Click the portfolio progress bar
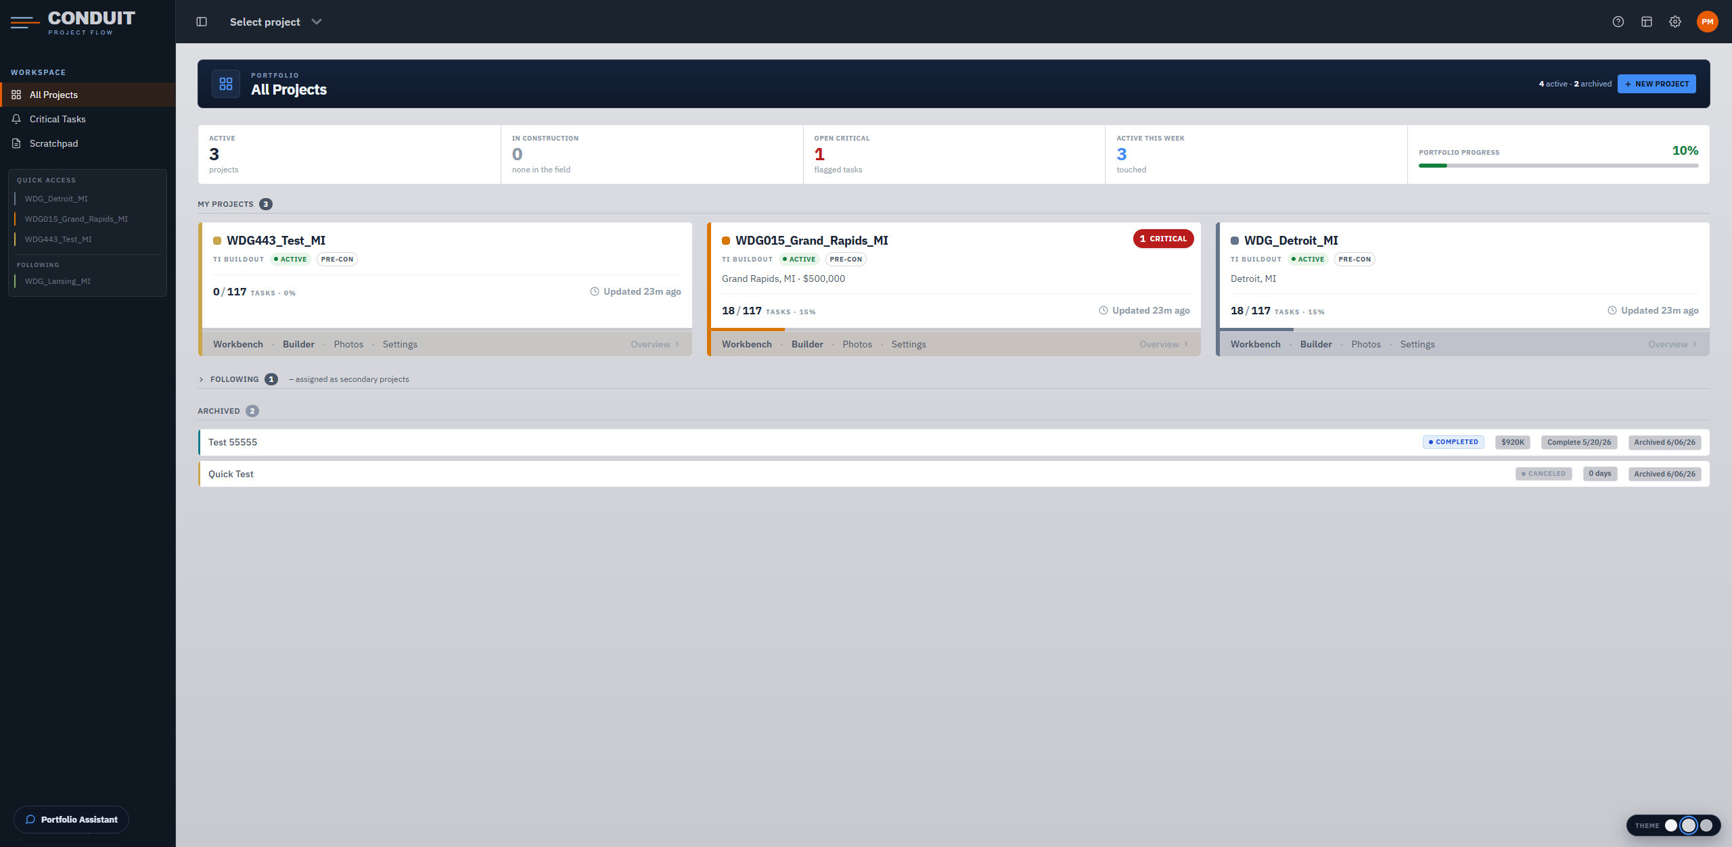Viewport: 1732px width, 847px height. coord(1558,166)
